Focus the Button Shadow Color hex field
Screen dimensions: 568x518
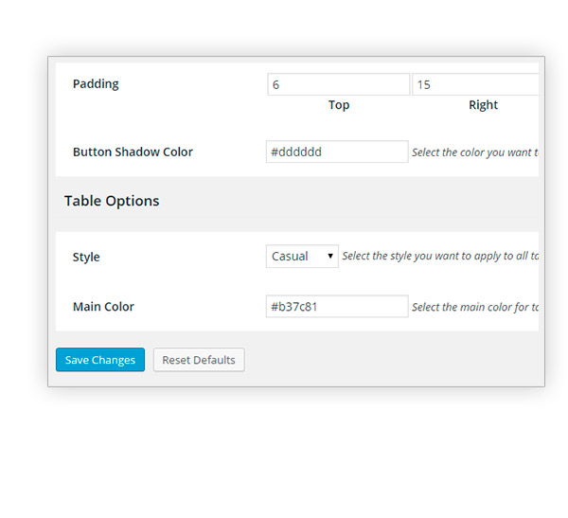336,152
